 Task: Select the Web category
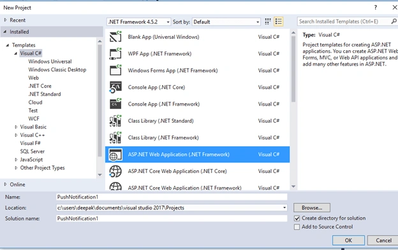[x=34, y=78]
